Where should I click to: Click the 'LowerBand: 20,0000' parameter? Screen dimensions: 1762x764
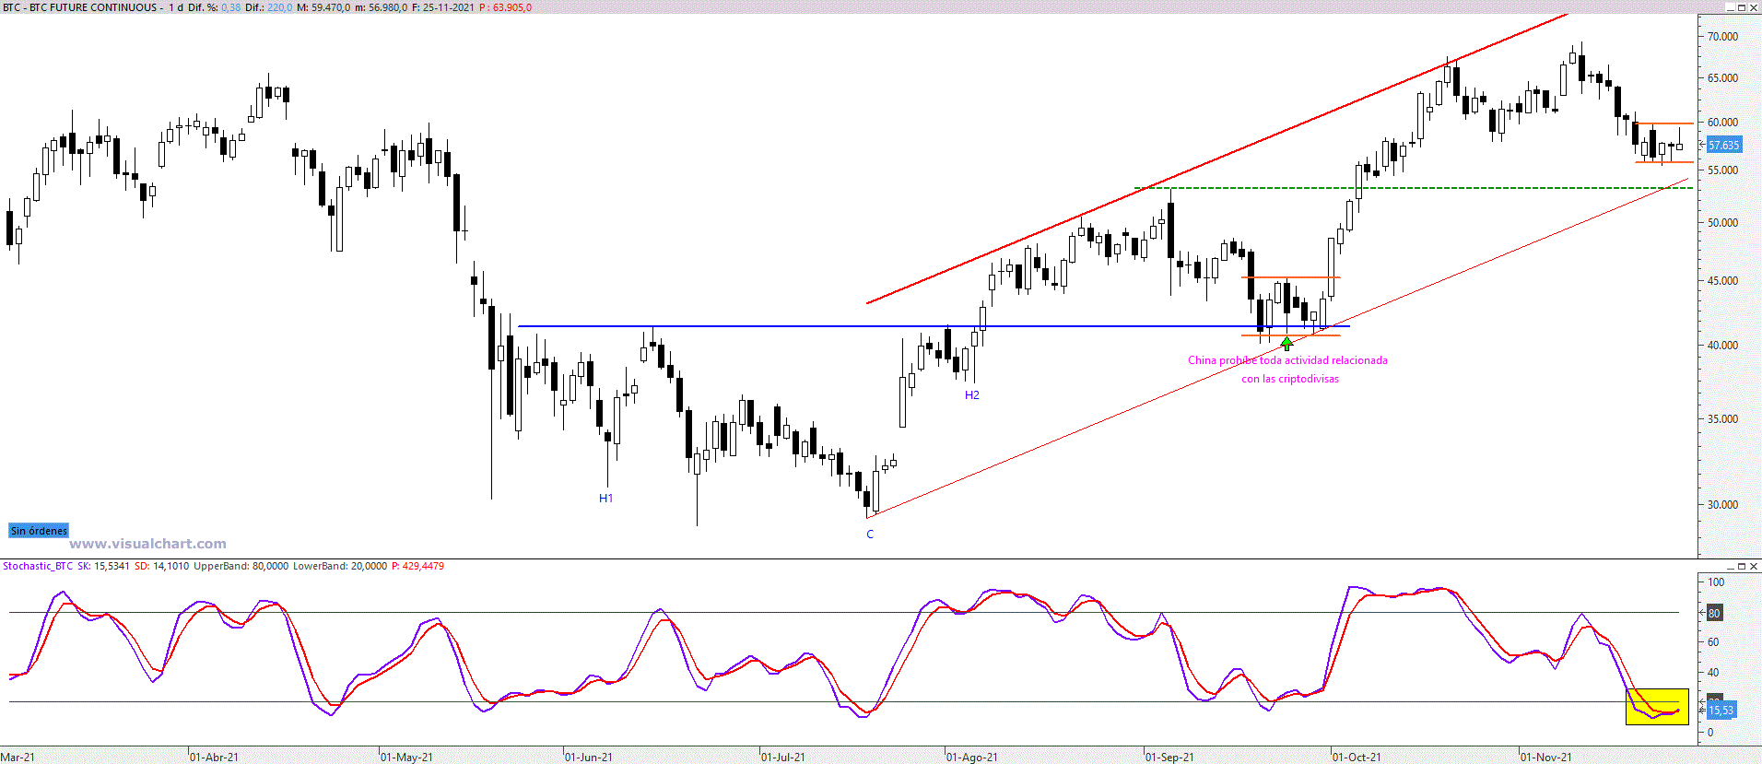tap(340, 566)
